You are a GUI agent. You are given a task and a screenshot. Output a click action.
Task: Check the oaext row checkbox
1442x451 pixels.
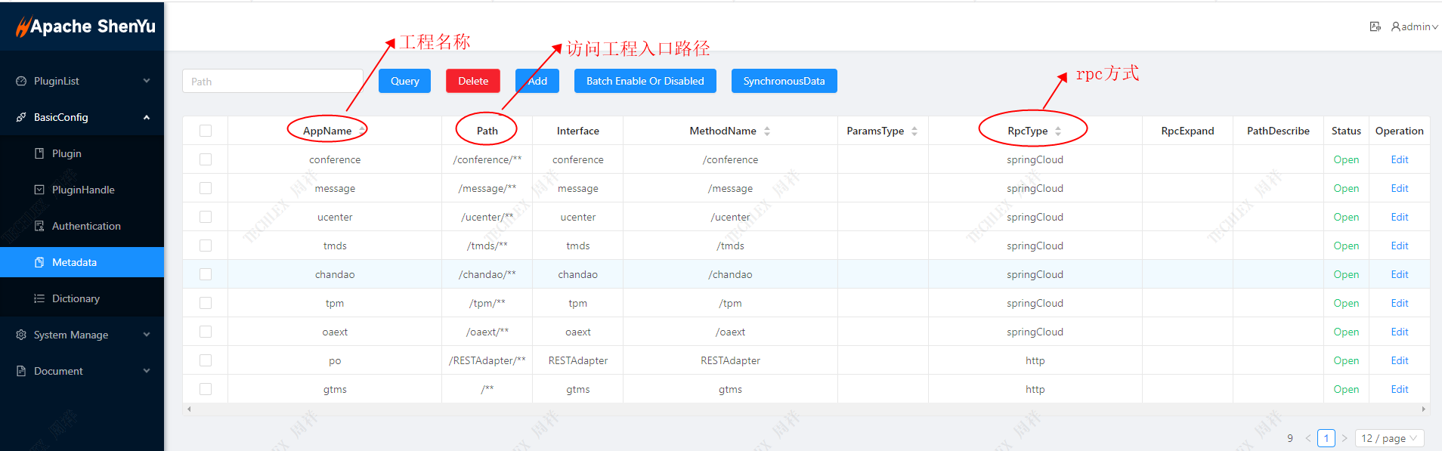pos(206,332)
